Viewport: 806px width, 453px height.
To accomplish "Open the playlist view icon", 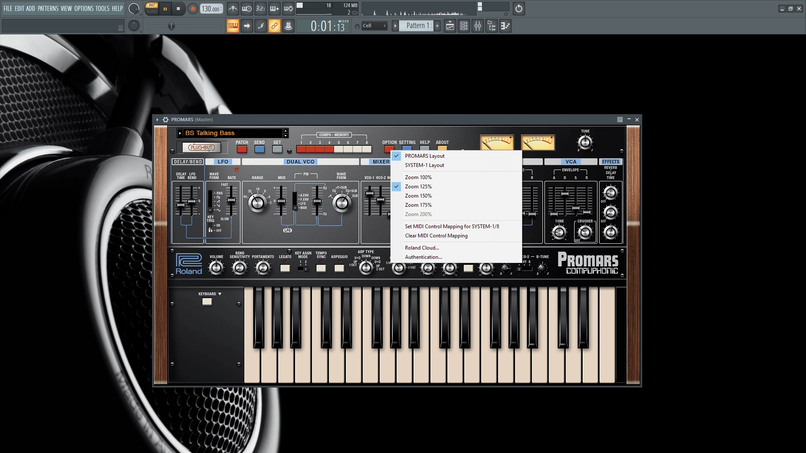I will (450, 26).
